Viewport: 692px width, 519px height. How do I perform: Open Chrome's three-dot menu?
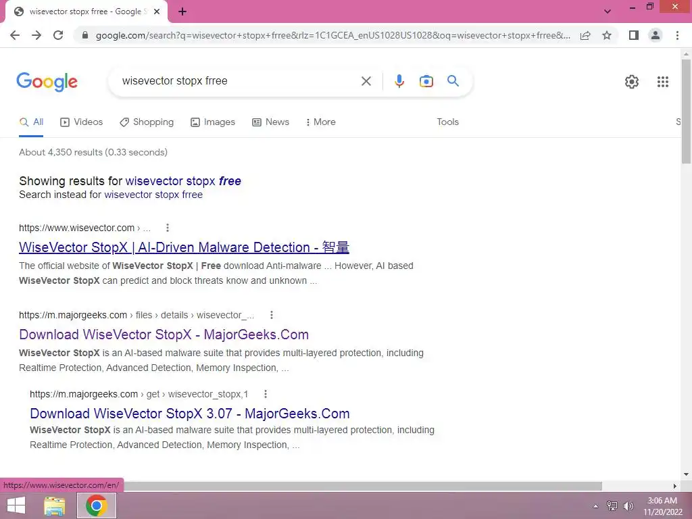pyautogui.click(x=677, y=35)
